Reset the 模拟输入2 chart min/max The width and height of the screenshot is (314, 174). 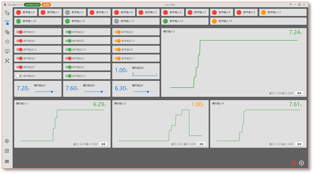(x=201, y=144)
